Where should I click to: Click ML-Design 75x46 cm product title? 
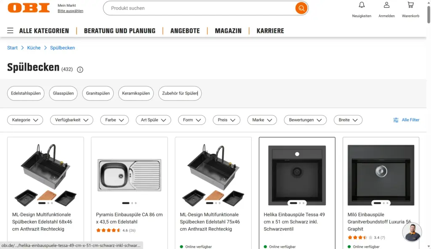[x=210, y=222]
